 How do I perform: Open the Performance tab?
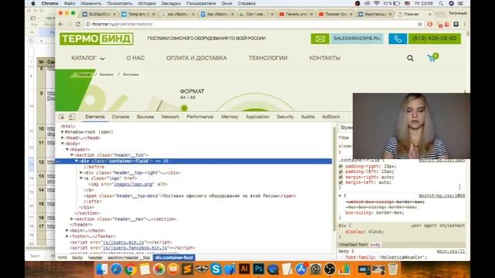[x=200, y=117]
